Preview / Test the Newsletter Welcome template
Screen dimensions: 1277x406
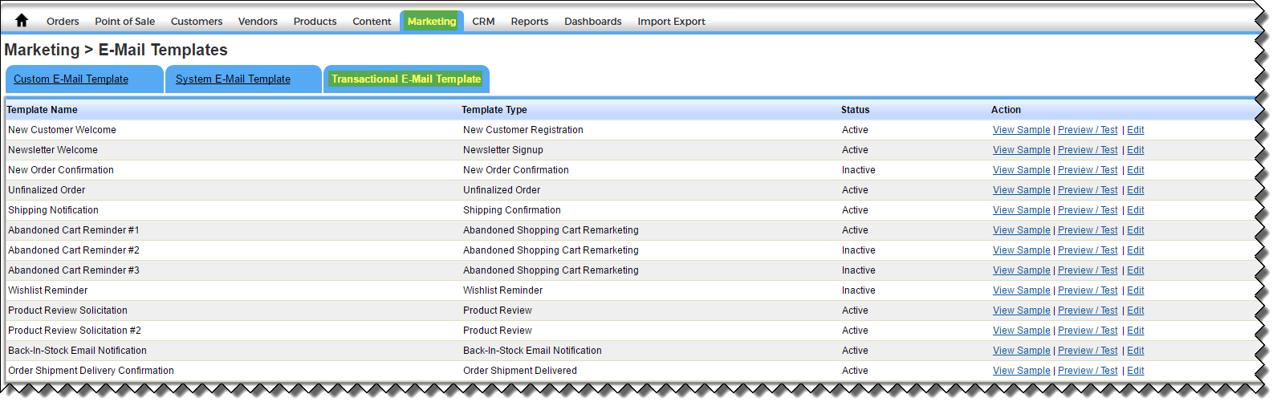click(1088, 150)
